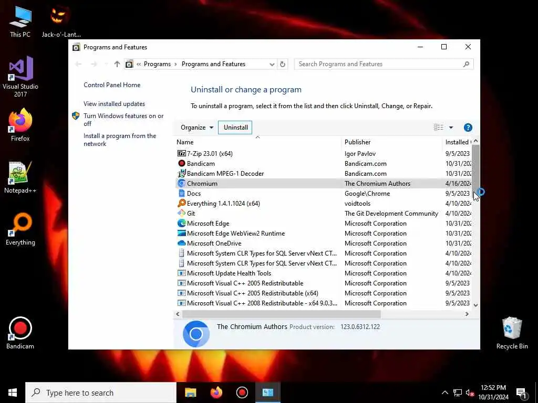This screenshot has height=403, width=538.
Task: Open Turn Windows features on or off
Action: (123, 120)
